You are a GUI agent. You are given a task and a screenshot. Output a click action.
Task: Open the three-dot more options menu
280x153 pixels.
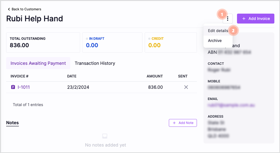(x=227, y=19)
